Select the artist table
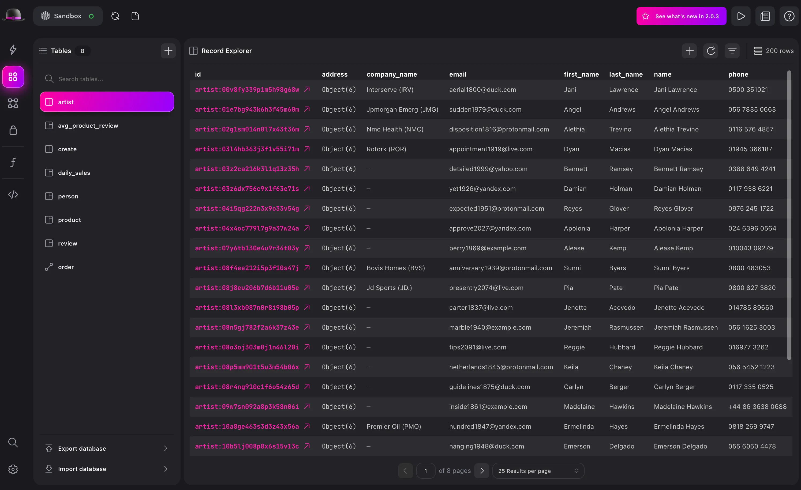This screenshot has height=490, width=801. (107, 102)
